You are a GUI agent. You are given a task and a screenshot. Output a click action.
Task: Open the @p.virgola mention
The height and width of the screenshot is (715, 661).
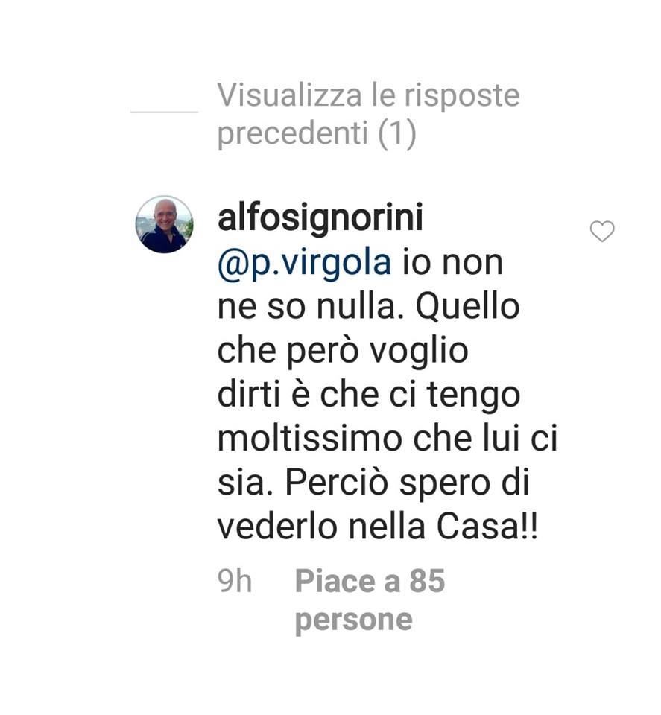(x=304, y=264)
